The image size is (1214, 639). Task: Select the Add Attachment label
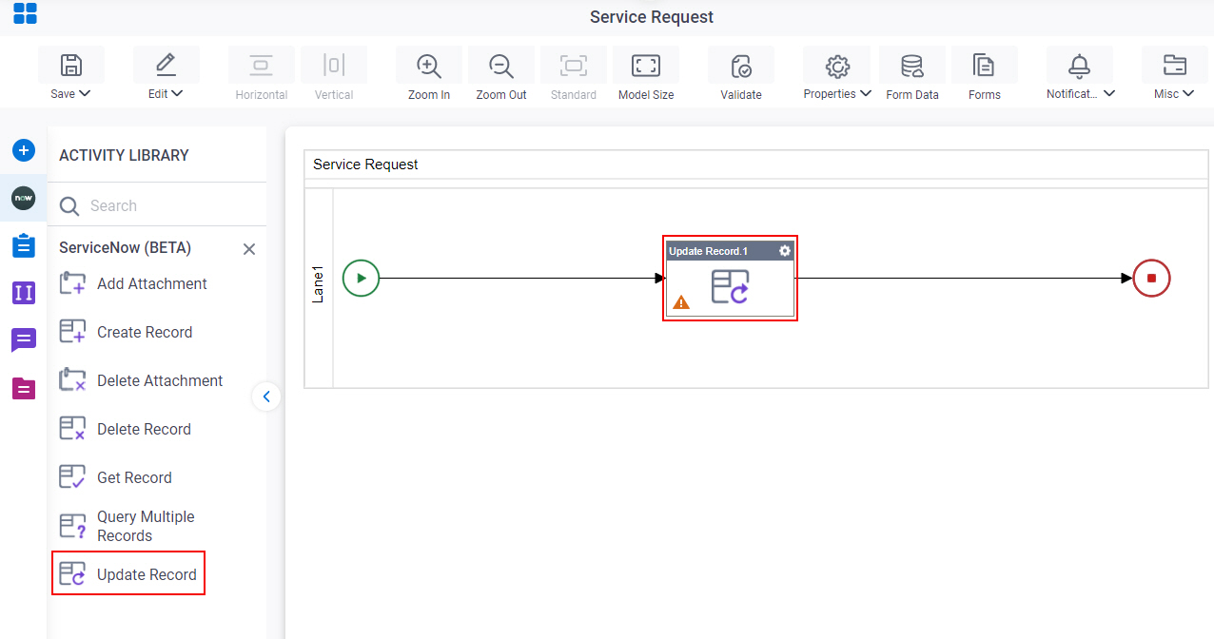pyautogui.click(x=152, y=283)
